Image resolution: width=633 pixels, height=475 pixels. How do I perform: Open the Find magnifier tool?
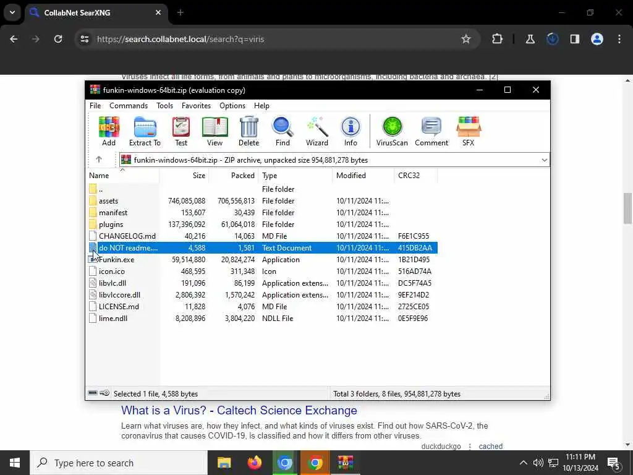(x=283, y=131)
